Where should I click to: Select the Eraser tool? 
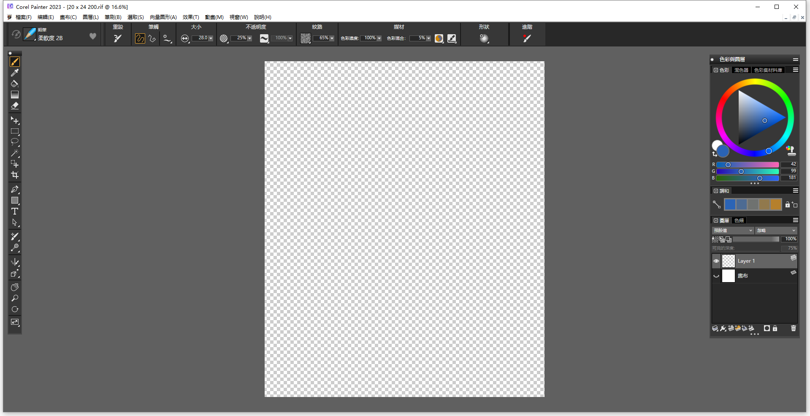[15, 106]
